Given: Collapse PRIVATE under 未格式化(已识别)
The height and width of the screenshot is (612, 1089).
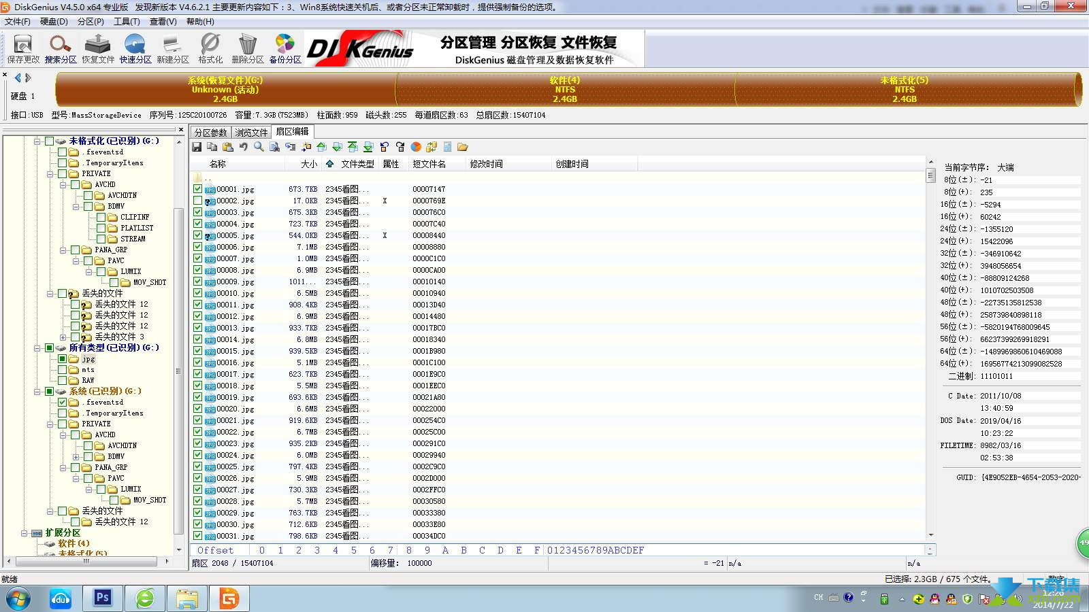Looking at the screenshot, I should [x=50, y=173].
